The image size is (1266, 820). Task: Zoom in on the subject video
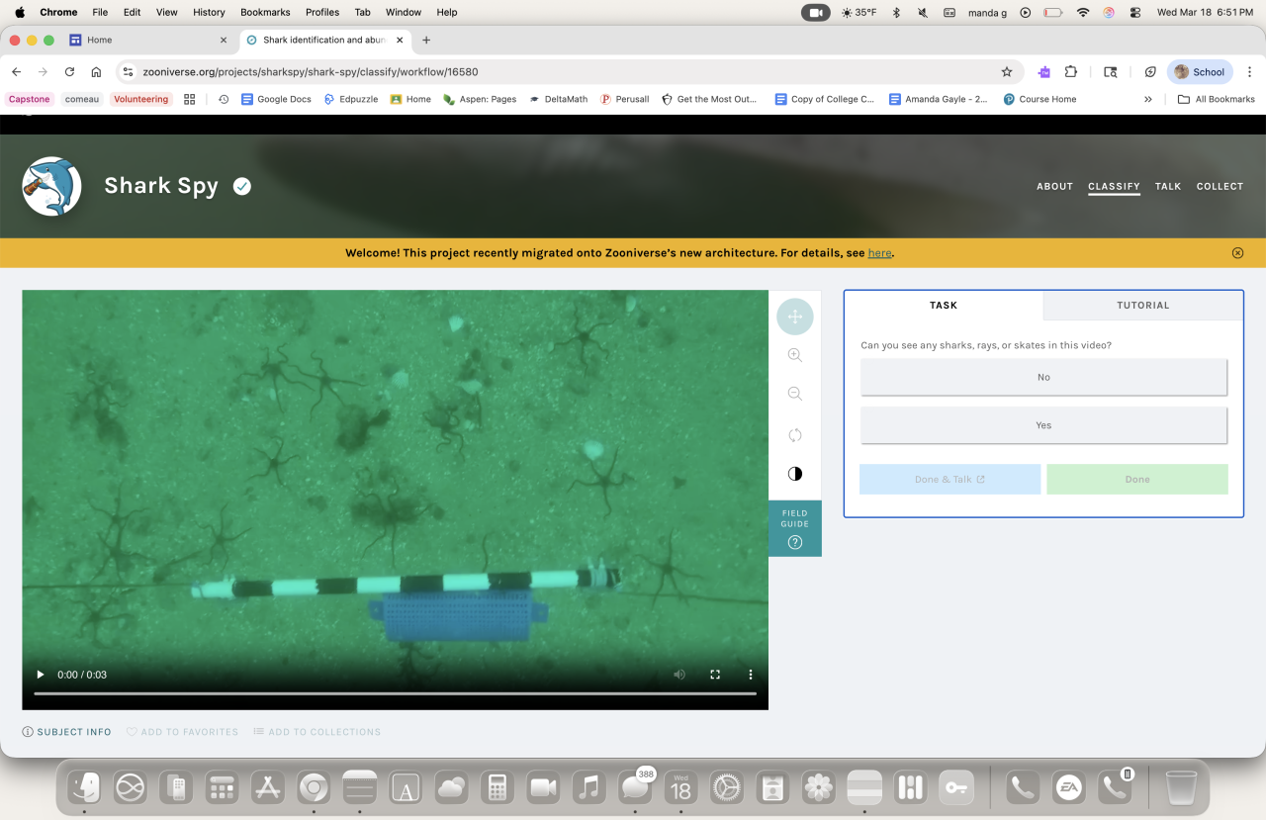(795, 355)
